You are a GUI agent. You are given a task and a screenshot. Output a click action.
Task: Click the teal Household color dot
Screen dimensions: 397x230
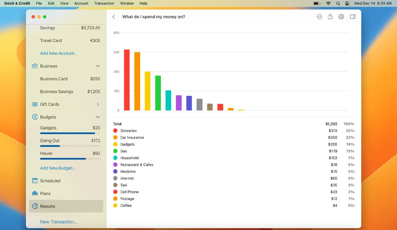click(115, 158)
